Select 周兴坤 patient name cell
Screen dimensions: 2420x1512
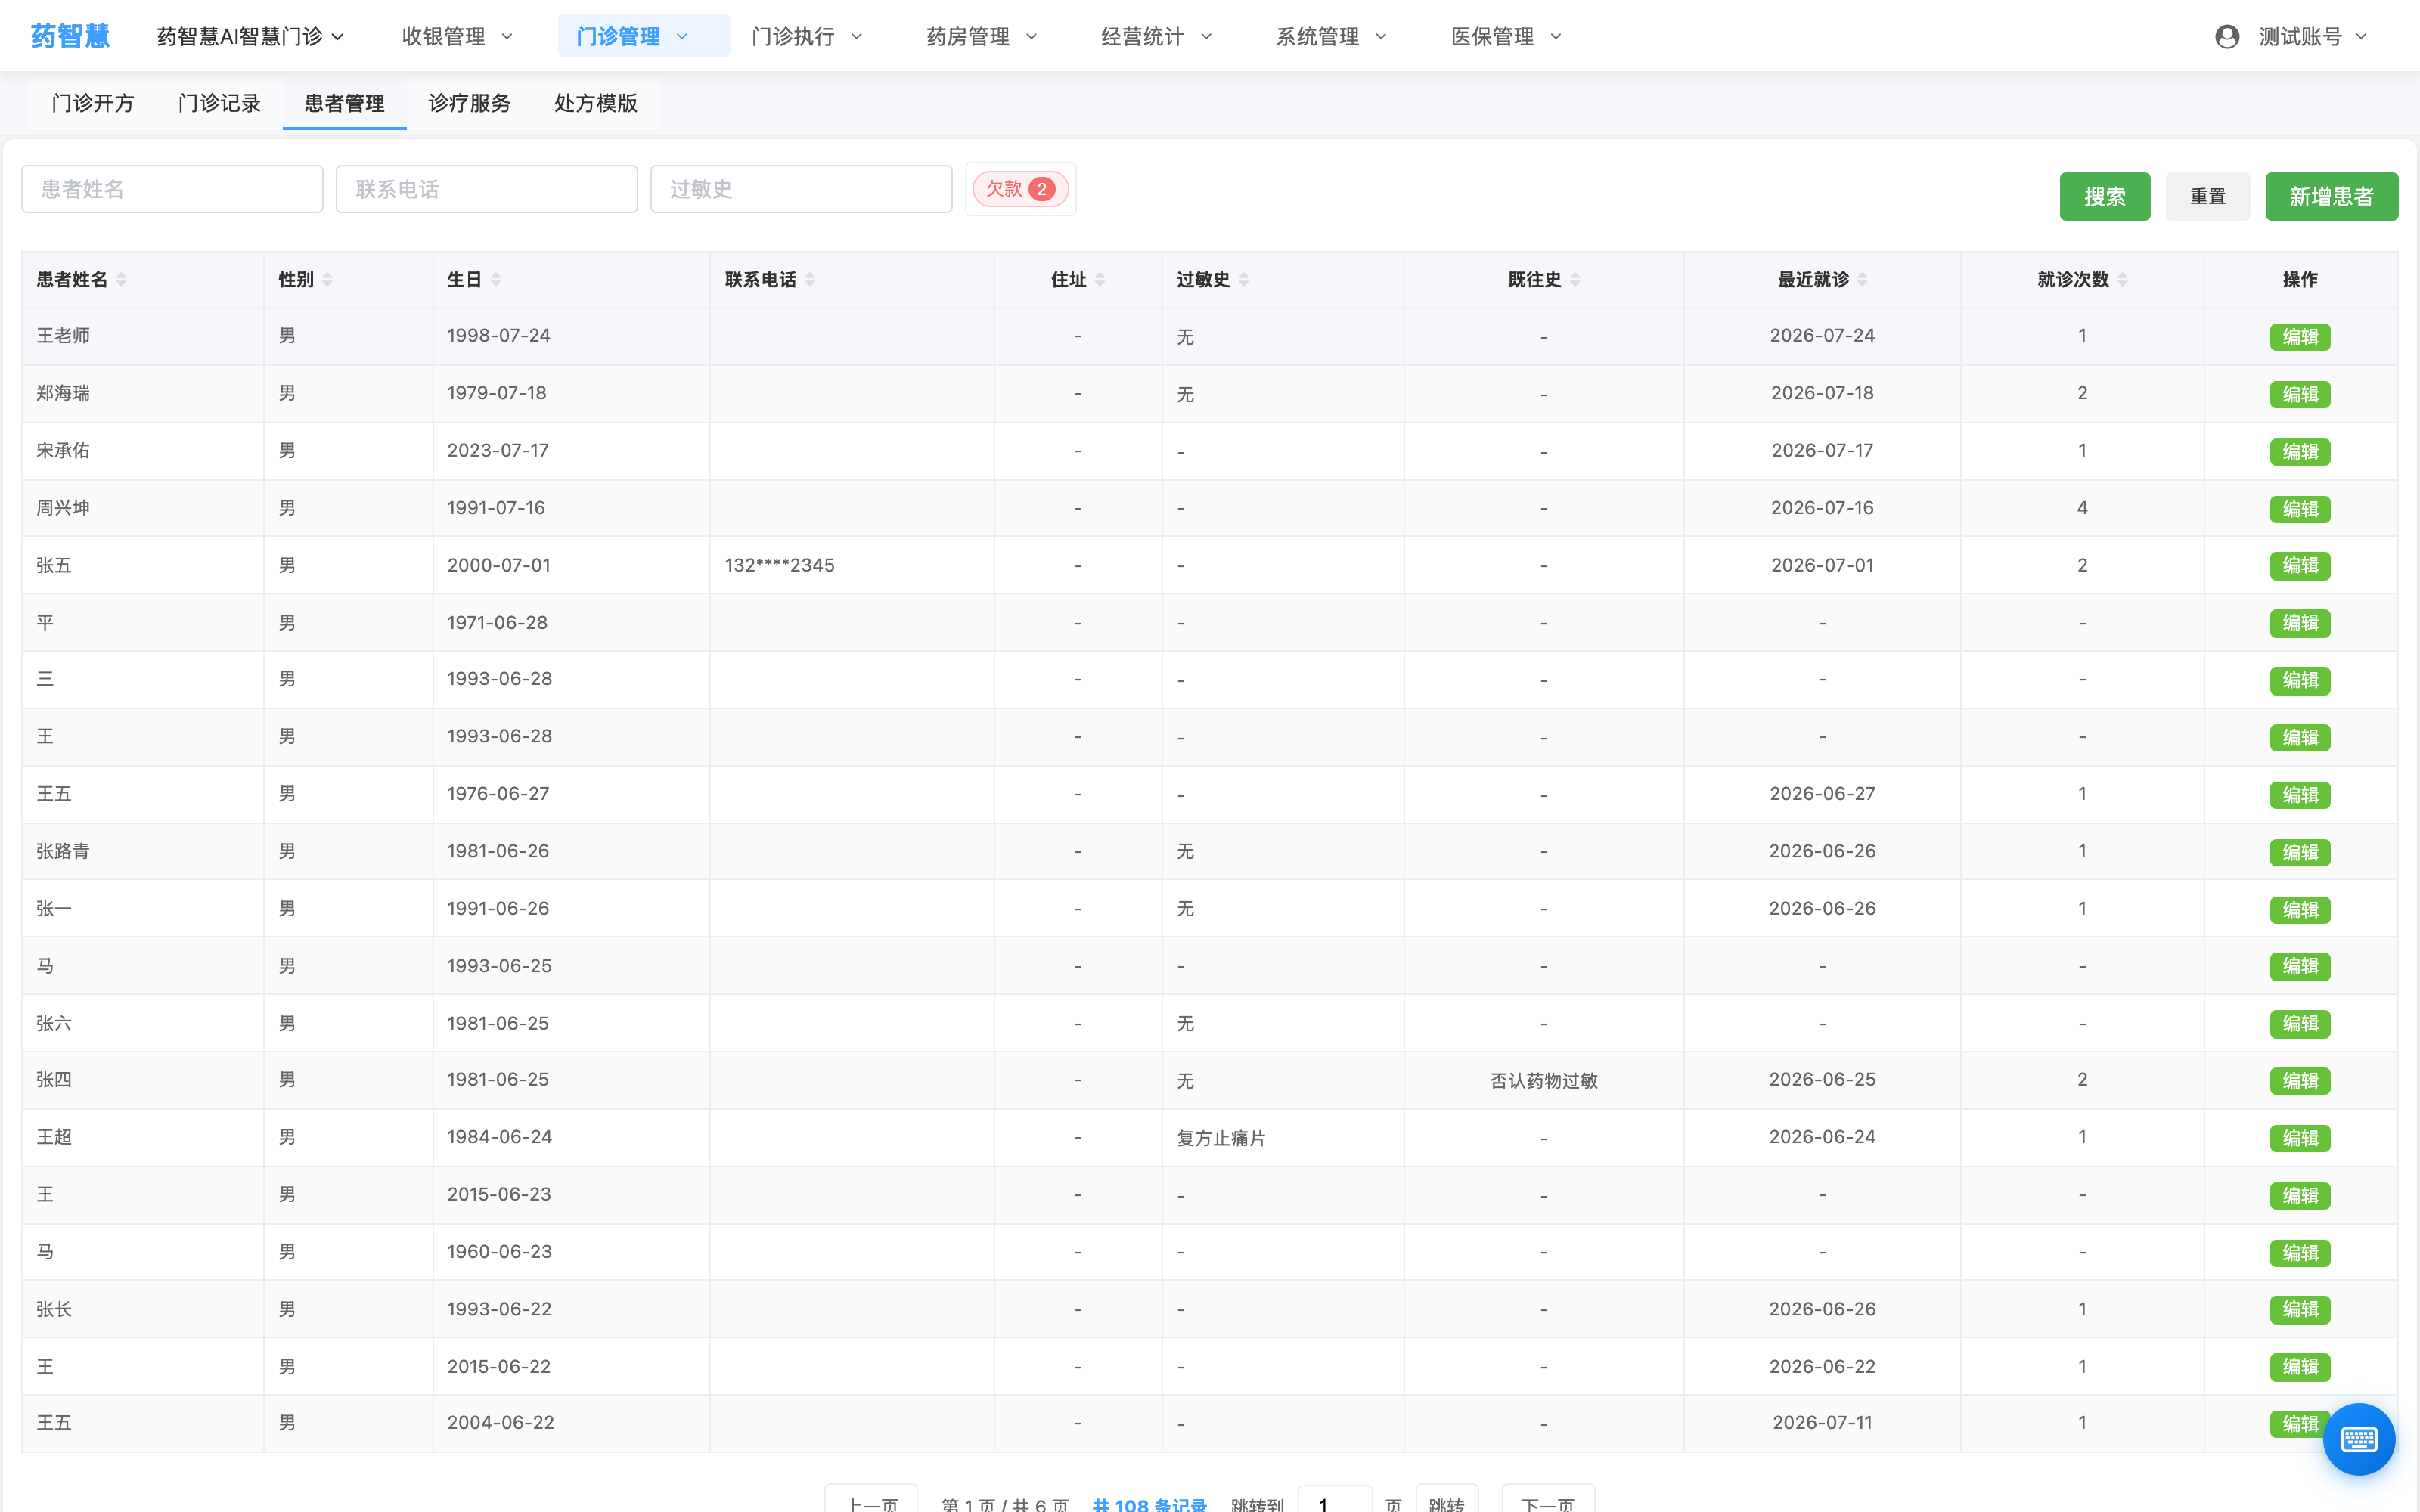(63, 508)
